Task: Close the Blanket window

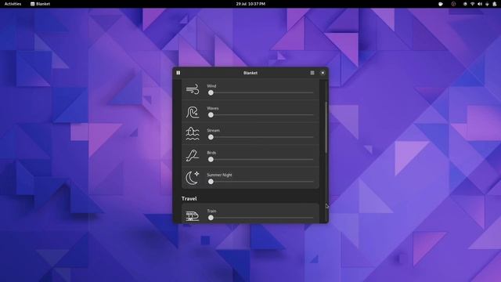Action: (323, 73)
